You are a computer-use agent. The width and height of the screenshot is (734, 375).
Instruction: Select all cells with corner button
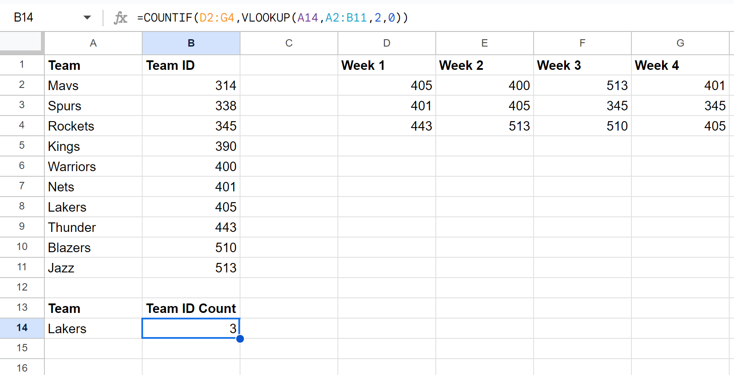22,43
